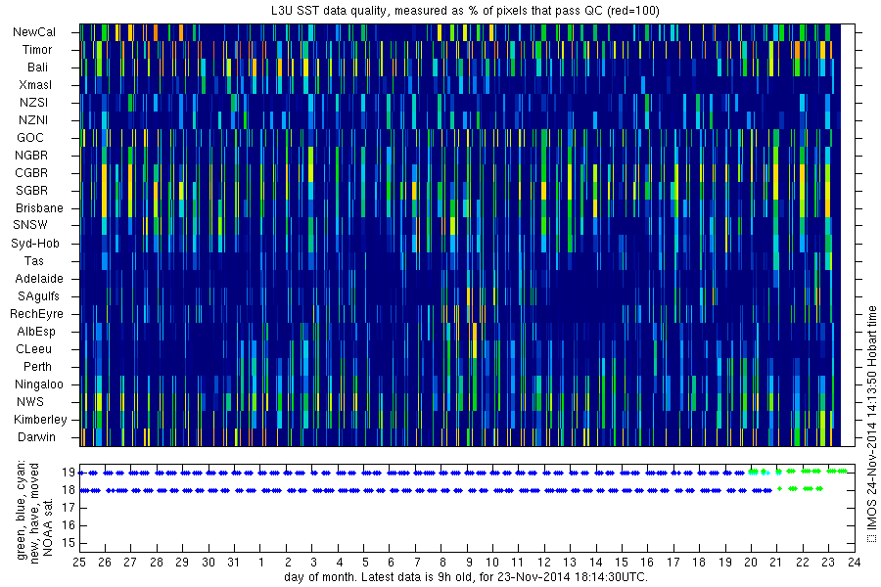This screenshot has height=587, width=881.
Task: Select the Tas region label
Action: coord(33,260)
